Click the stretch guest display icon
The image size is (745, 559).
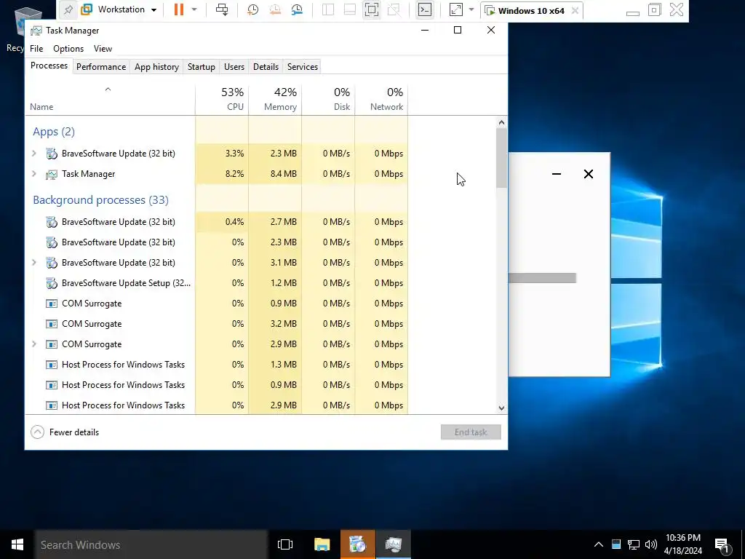point(455,9)
